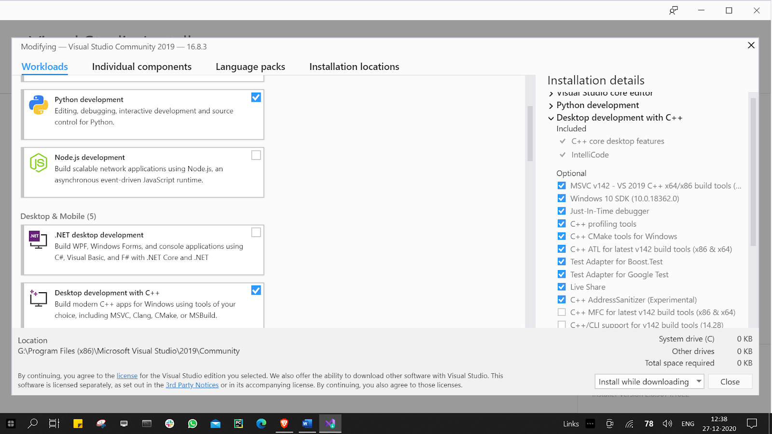Check the .NET desktop development workload
772x434 pixels.
pos(256,232)
